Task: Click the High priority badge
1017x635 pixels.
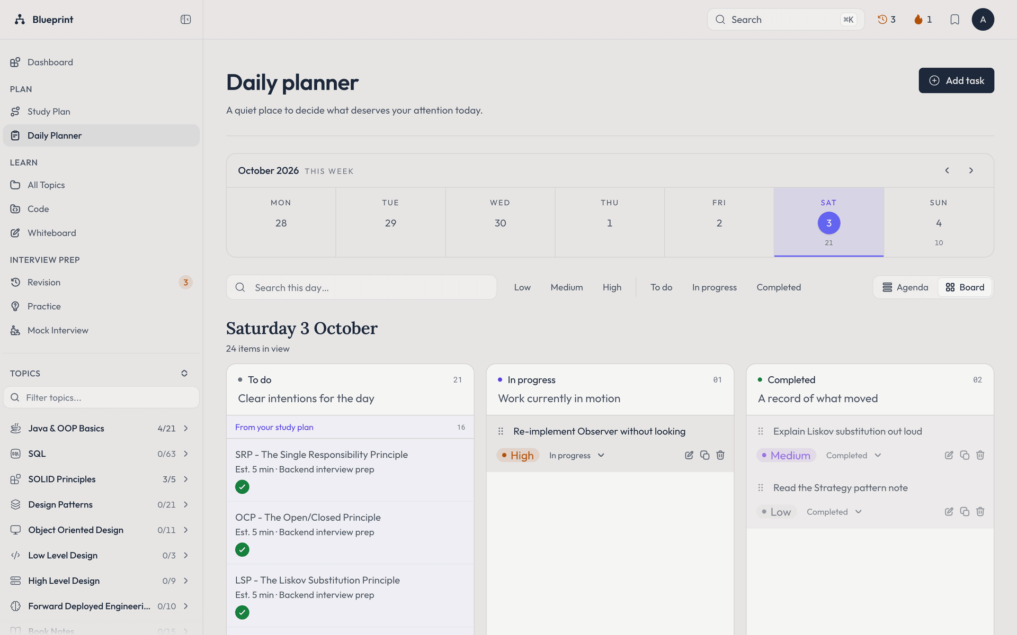Action: pyautogui.click(x=518, y=456)
